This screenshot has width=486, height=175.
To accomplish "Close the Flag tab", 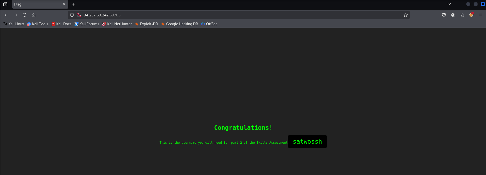I will coord(64,4).
